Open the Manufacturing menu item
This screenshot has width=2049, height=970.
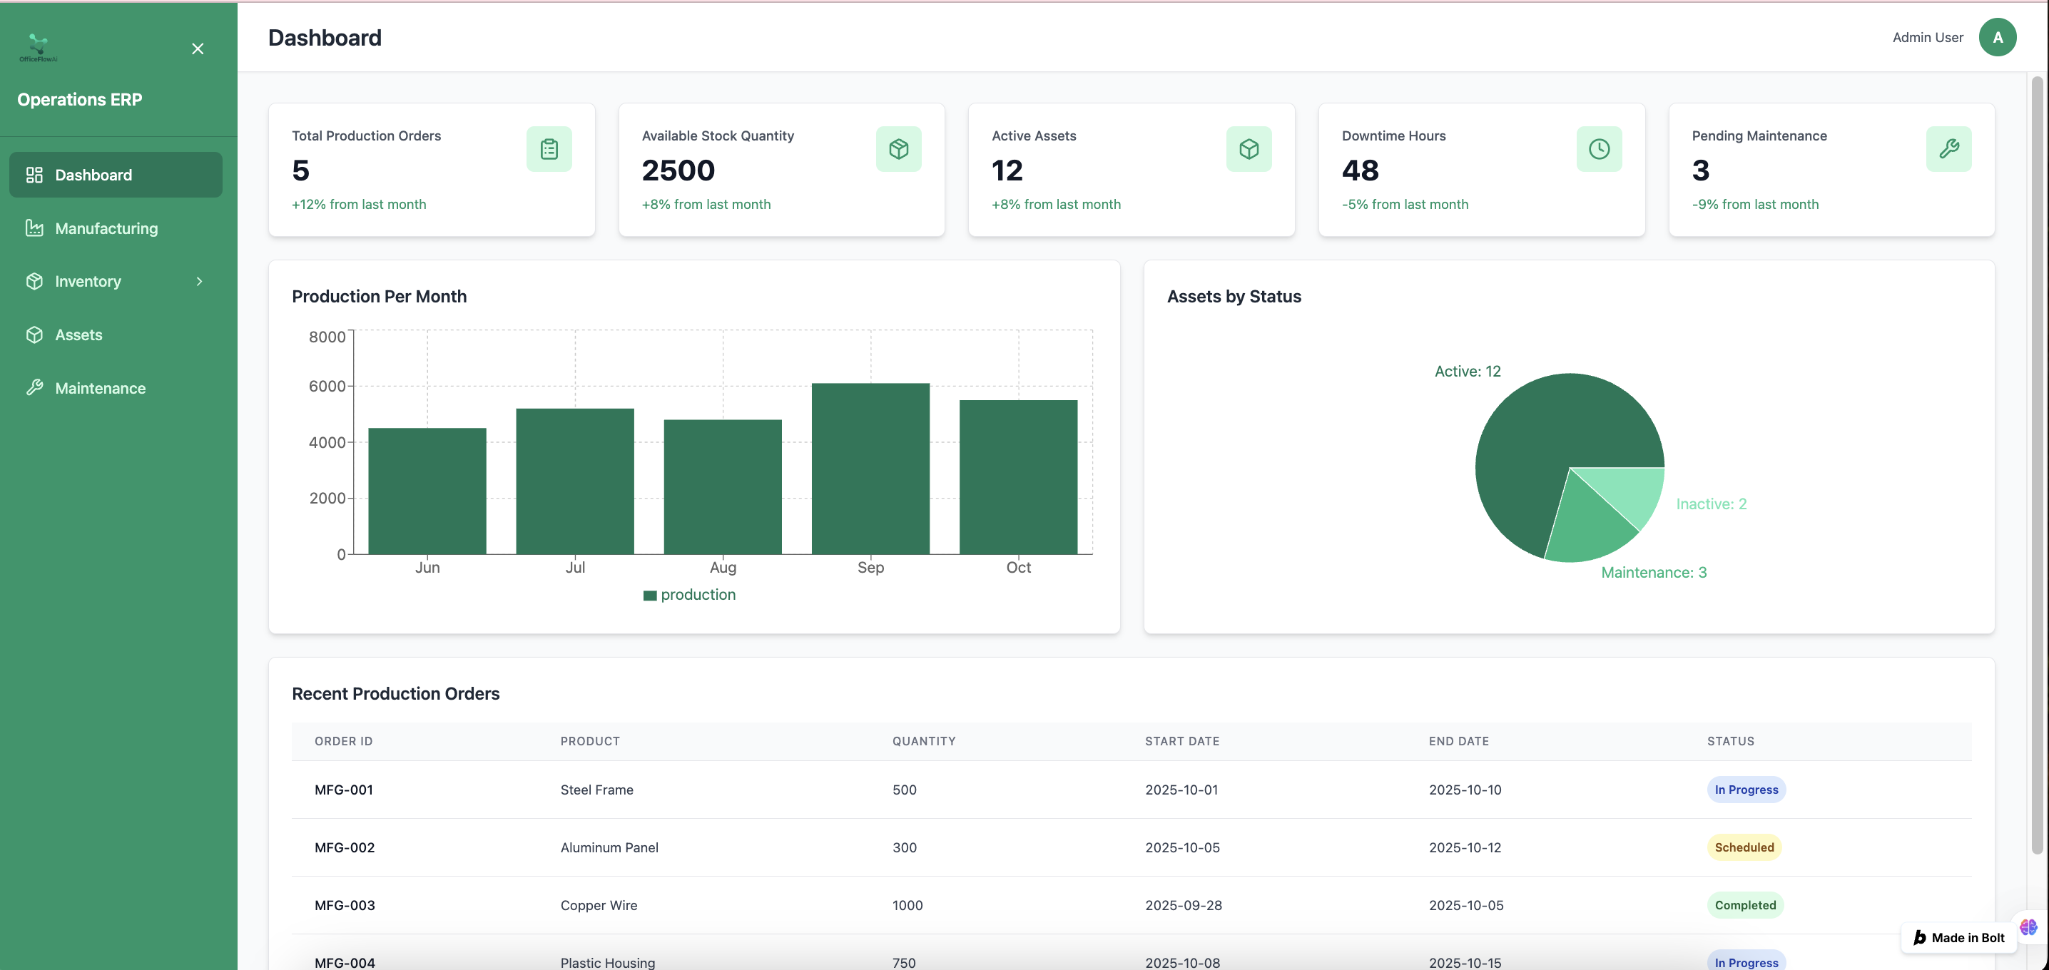coord(106,228)
